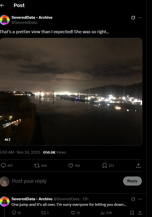
Task: Repost the reply with 3 reposts
Action: point(43,213)
